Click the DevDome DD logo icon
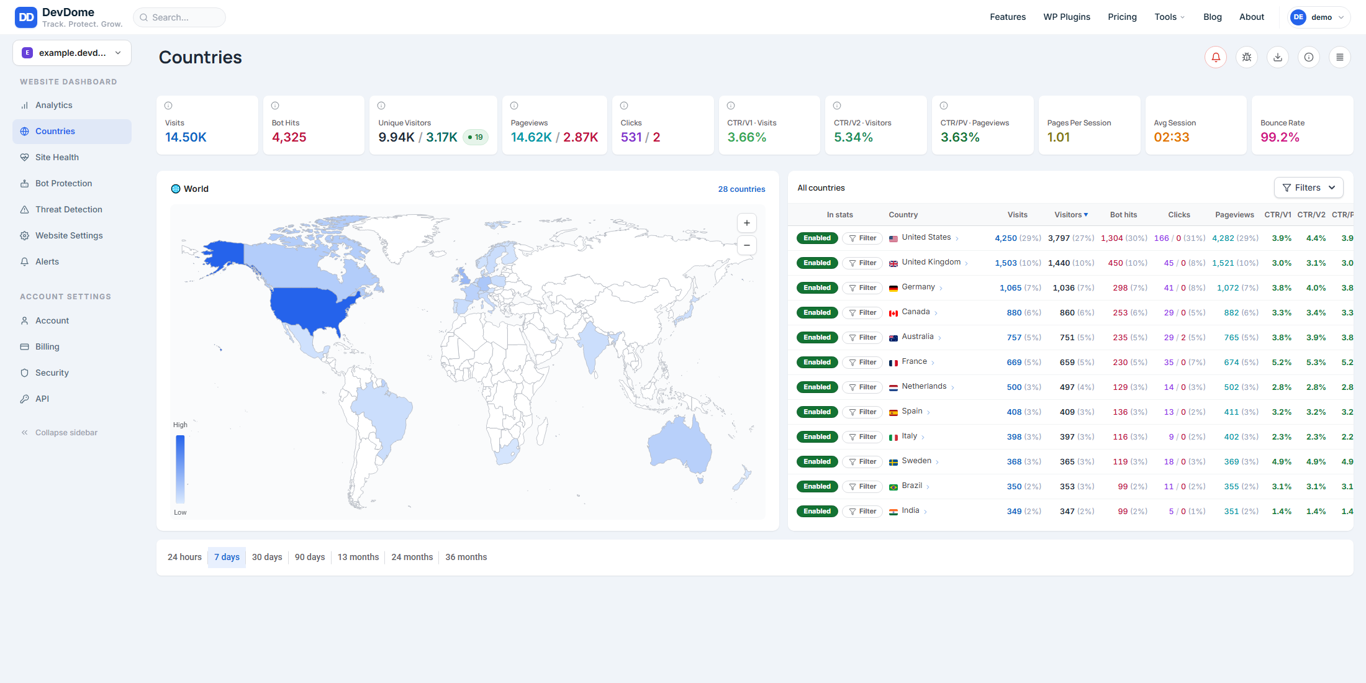Image resolution: width=1366 pixels, height=683 pixels. click(26, 17)
